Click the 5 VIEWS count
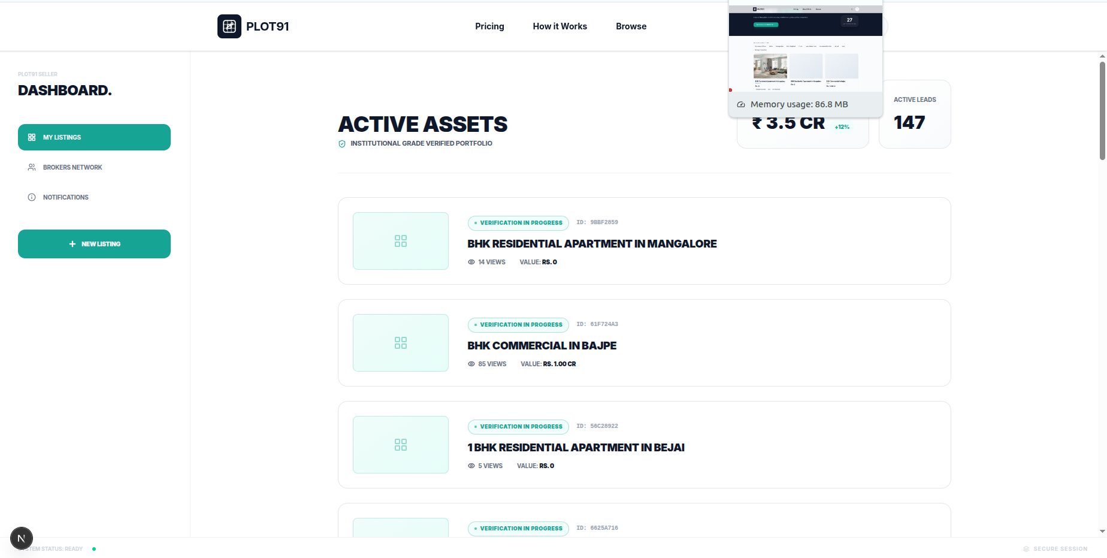1107x558 pixels. pos(491,466)
